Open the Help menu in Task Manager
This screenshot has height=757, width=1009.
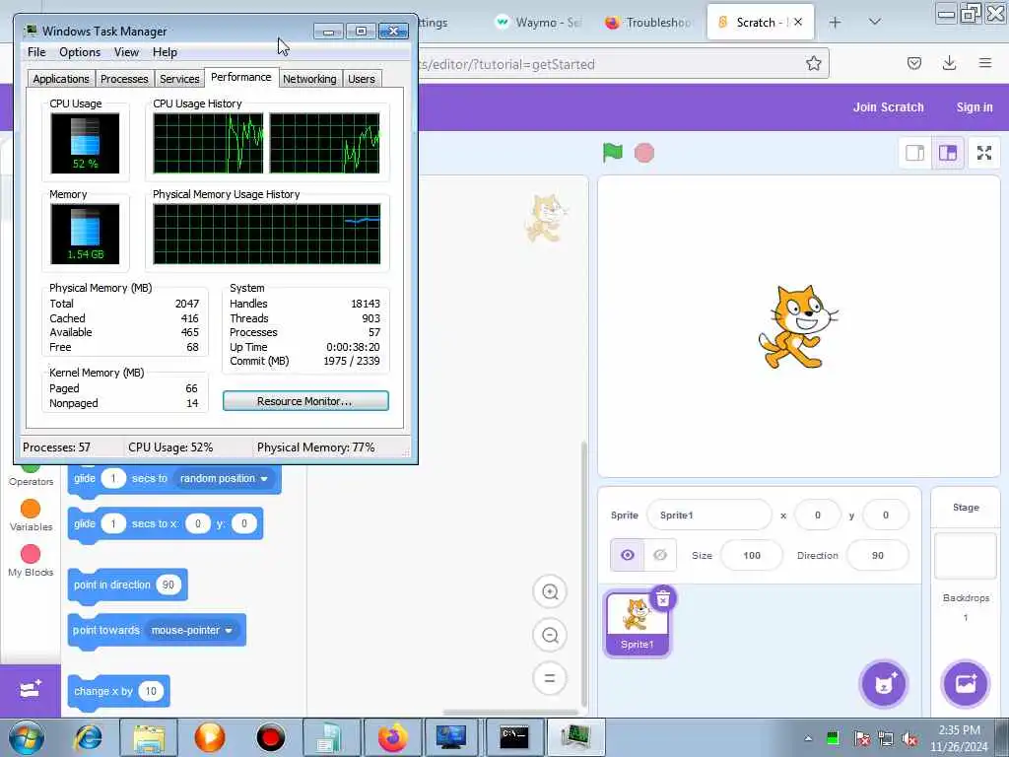point(165,52)
